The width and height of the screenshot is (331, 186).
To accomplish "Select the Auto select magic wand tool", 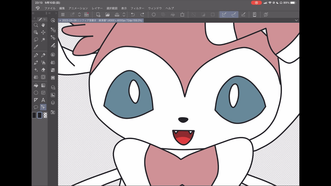I will tap(43, 39).
